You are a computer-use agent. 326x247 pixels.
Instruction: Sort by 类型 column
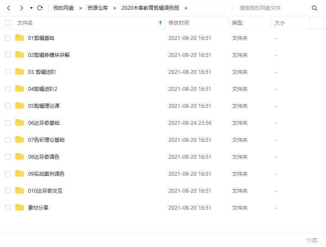point(237,22)
